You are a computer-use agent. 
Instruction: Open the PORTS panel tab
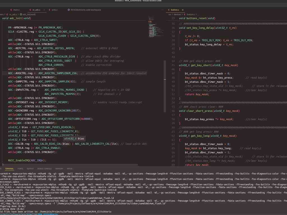pyautogui.click(x=20, y=169)
